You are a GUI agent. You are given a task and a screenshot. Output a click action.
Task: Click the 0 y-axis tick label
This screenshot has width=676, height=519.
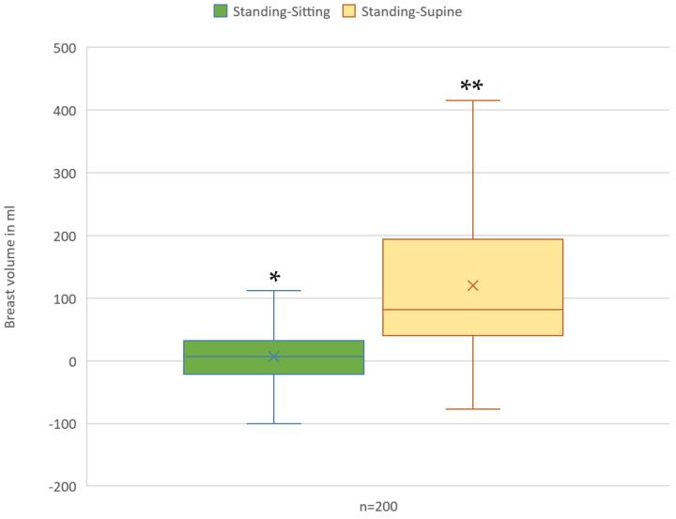73,361
